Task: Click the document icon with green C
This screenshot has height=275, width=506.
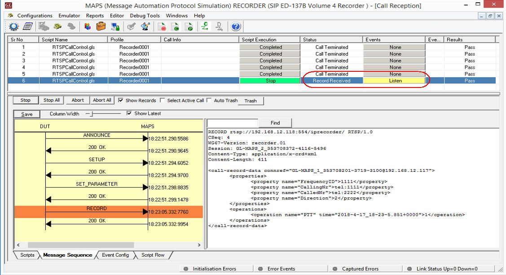Action: pyautogui.click(x=175, y=27)
